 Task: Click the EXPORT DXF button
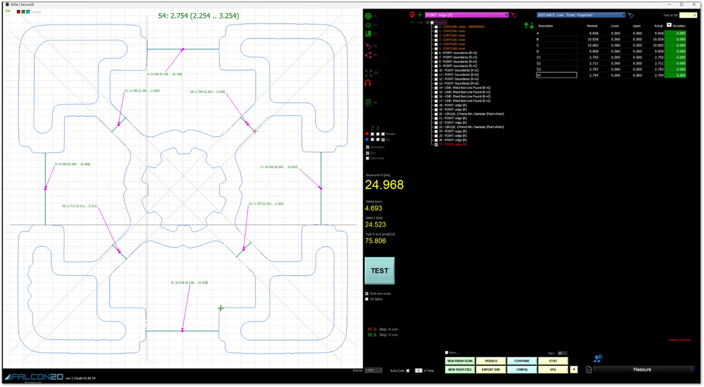491,369
